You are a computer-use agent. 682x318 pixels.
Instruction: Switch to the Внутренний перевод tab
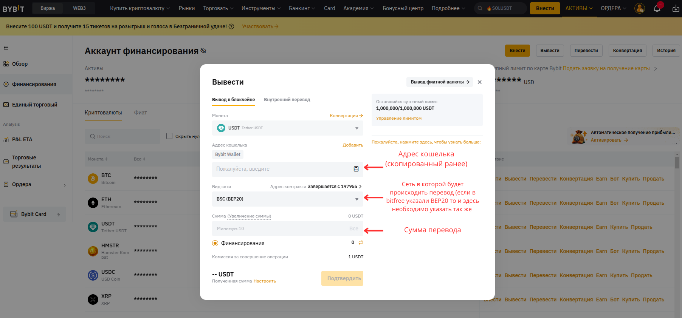(x=287, y=100)
